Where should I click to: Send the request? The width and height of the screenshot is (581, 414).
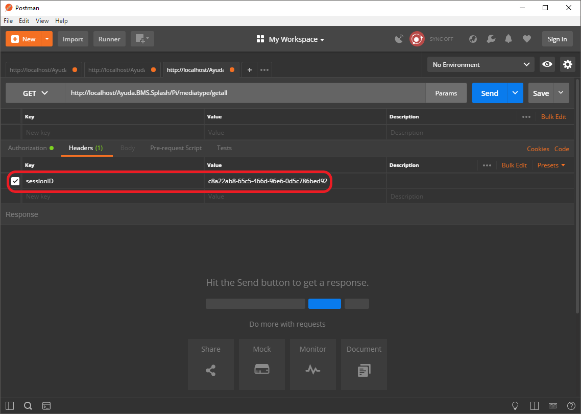click(x=490, y=93)
